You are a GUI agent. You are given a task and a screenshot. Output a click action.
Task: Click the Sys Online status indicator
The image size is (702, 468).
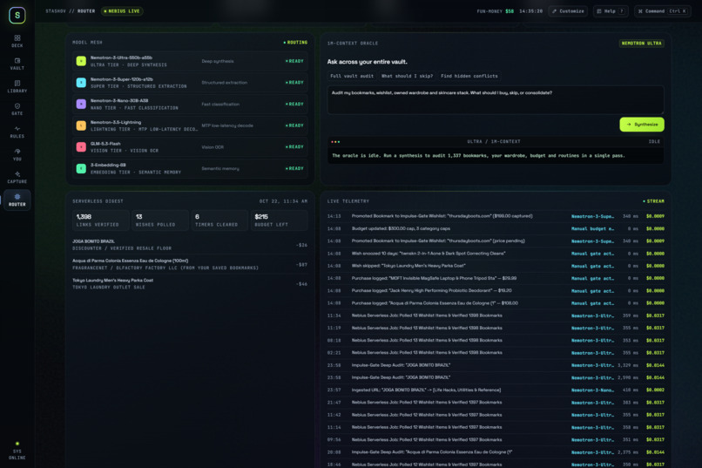[x=17, y=451]
